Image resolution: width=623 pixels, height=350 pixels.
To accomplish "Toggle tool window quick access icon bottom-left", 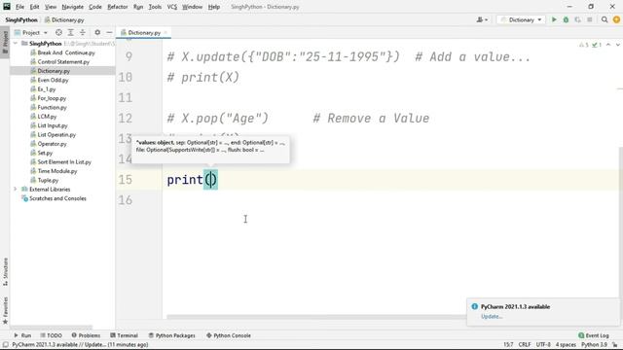I will click(5, 345).
